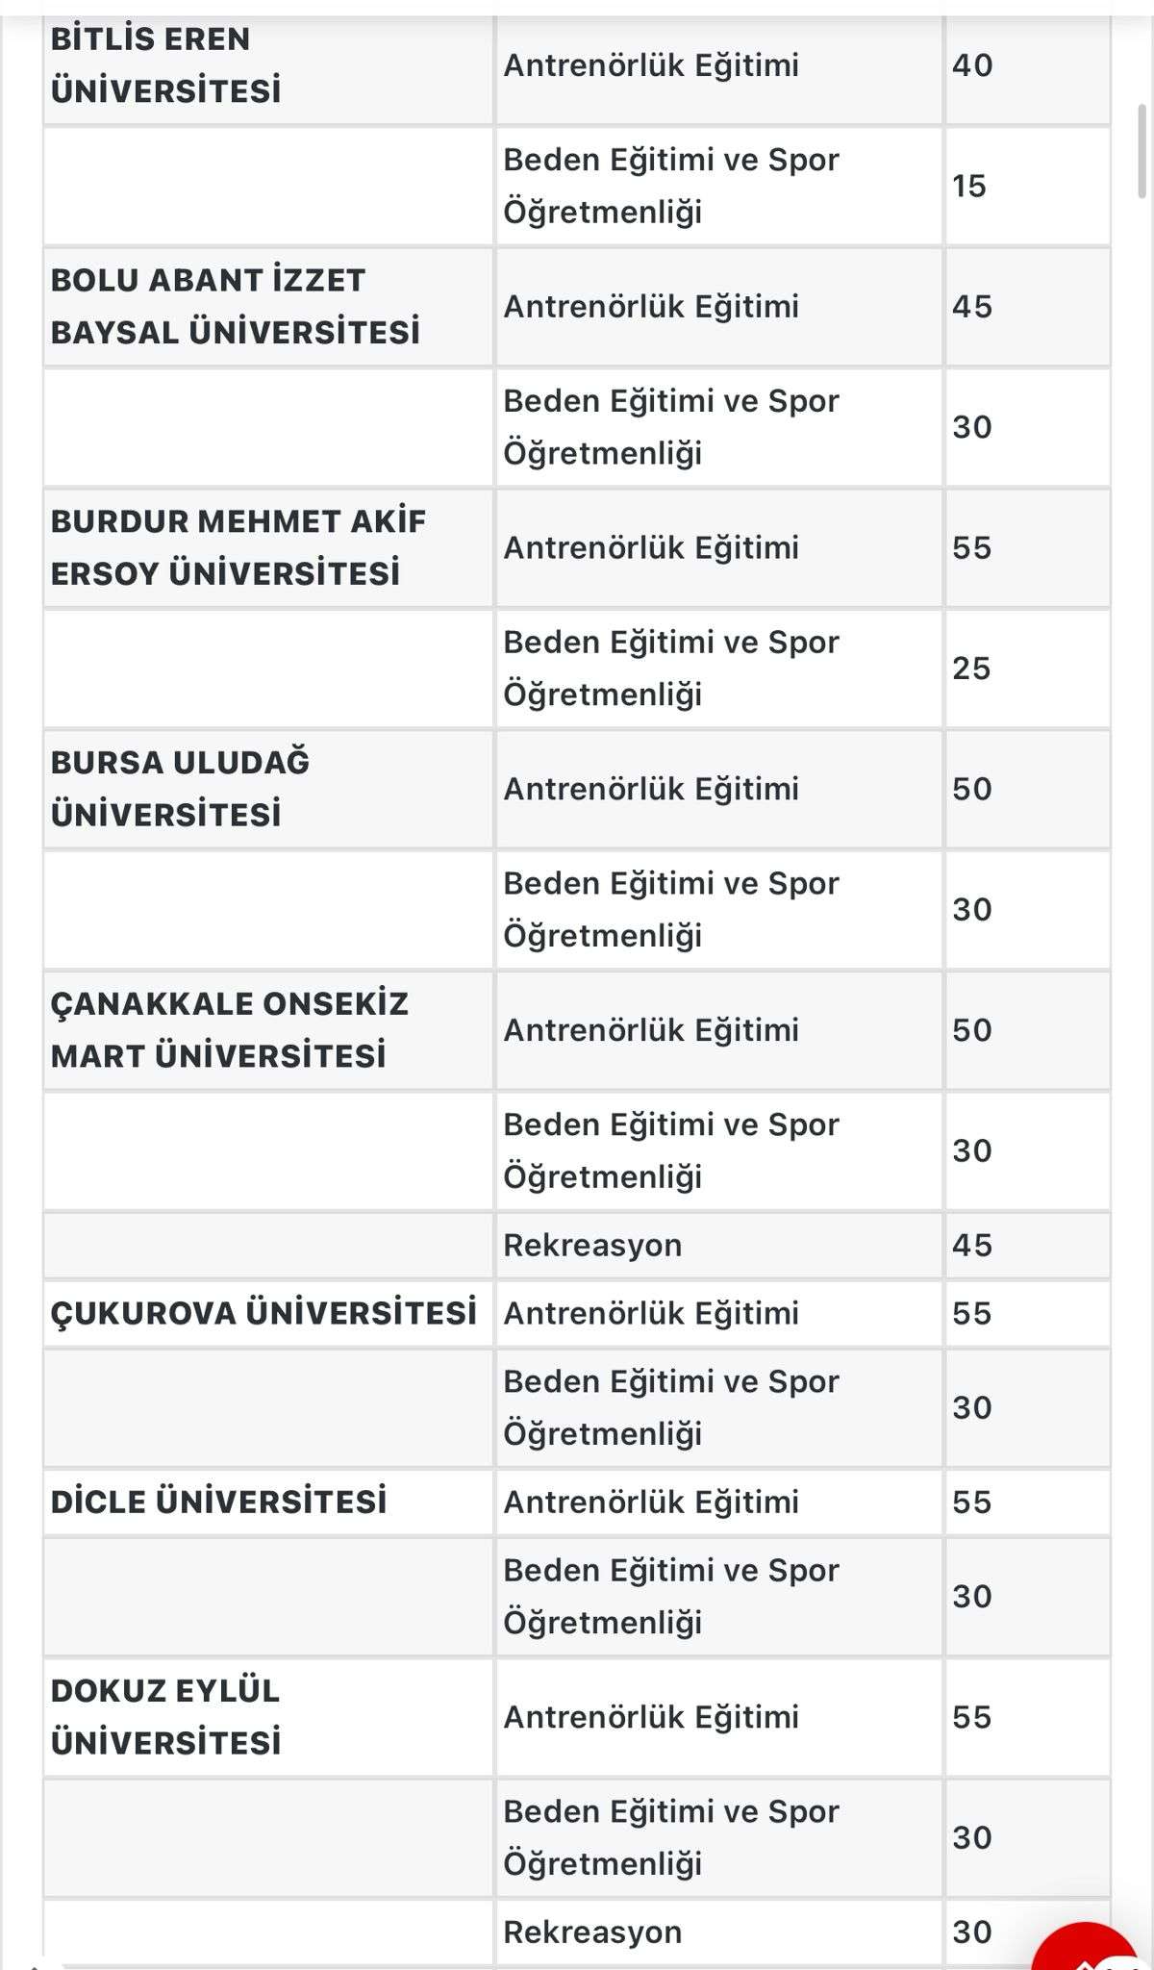The height and width of the screenshot is (1970, 1154).
Task: Tap Antrenörlük Eğitimi in the Dicle row
Action: click(x=651, y=1502)
